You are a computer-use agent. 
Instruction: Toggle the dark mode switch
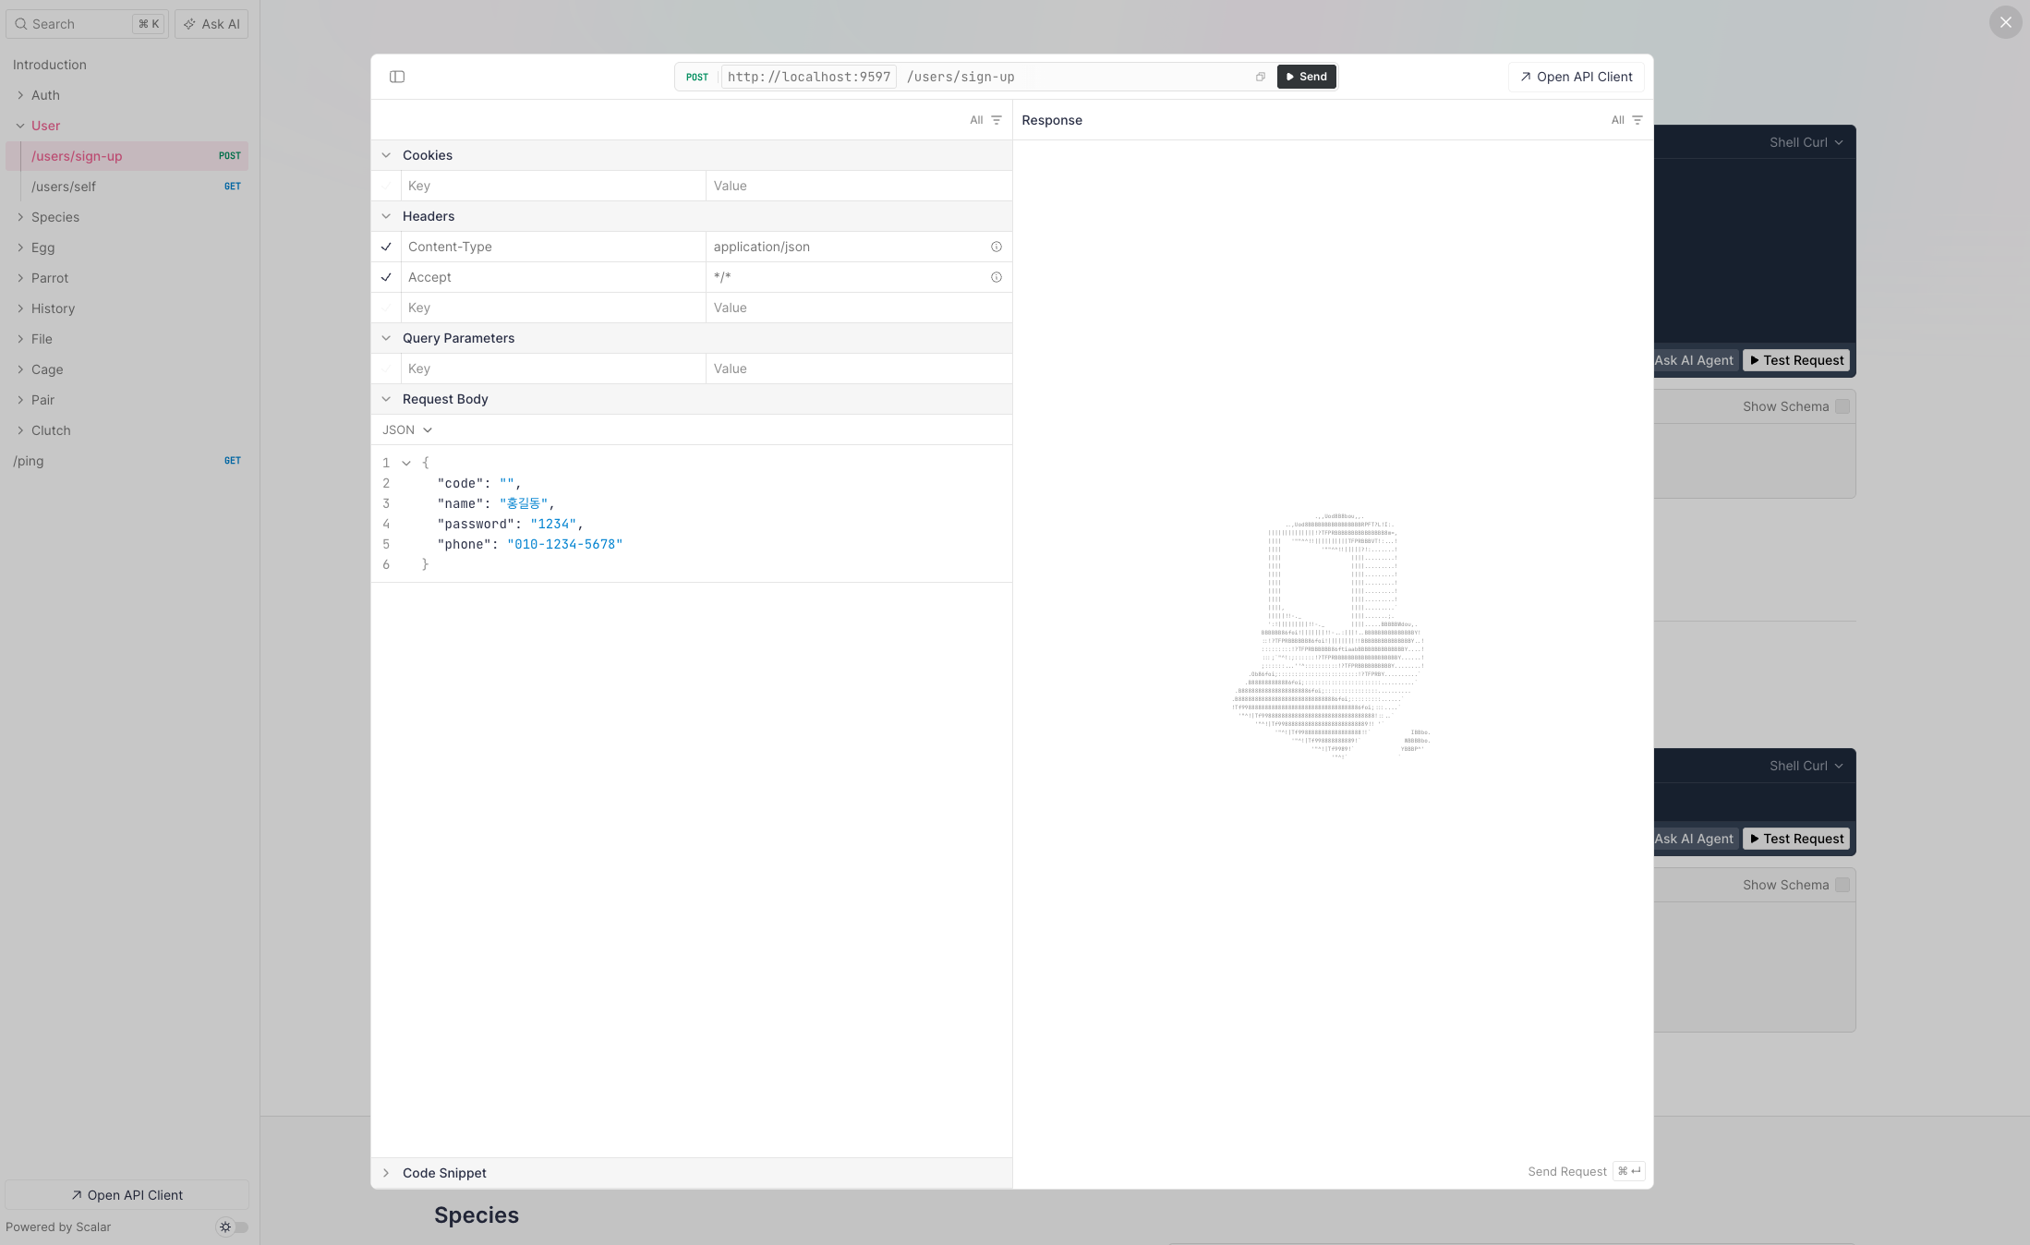(x=233, y=1227)
